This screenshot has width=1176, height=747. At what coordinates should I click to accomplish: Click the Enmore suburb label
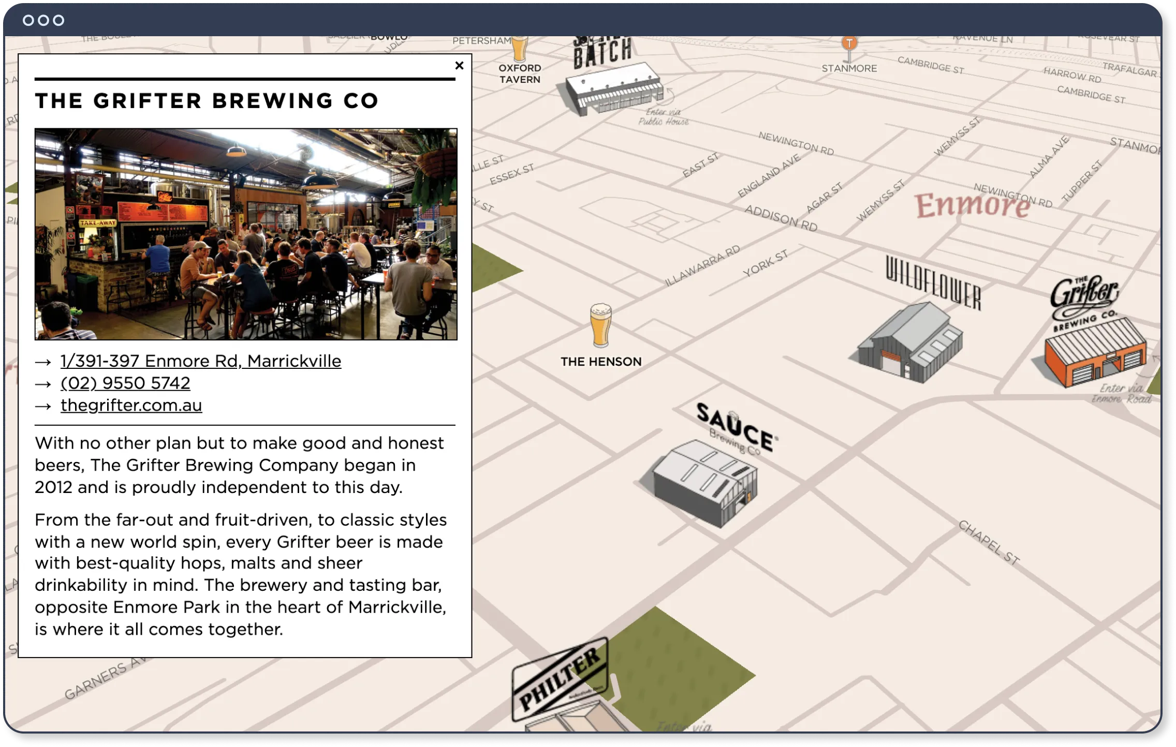coord(973,205)
